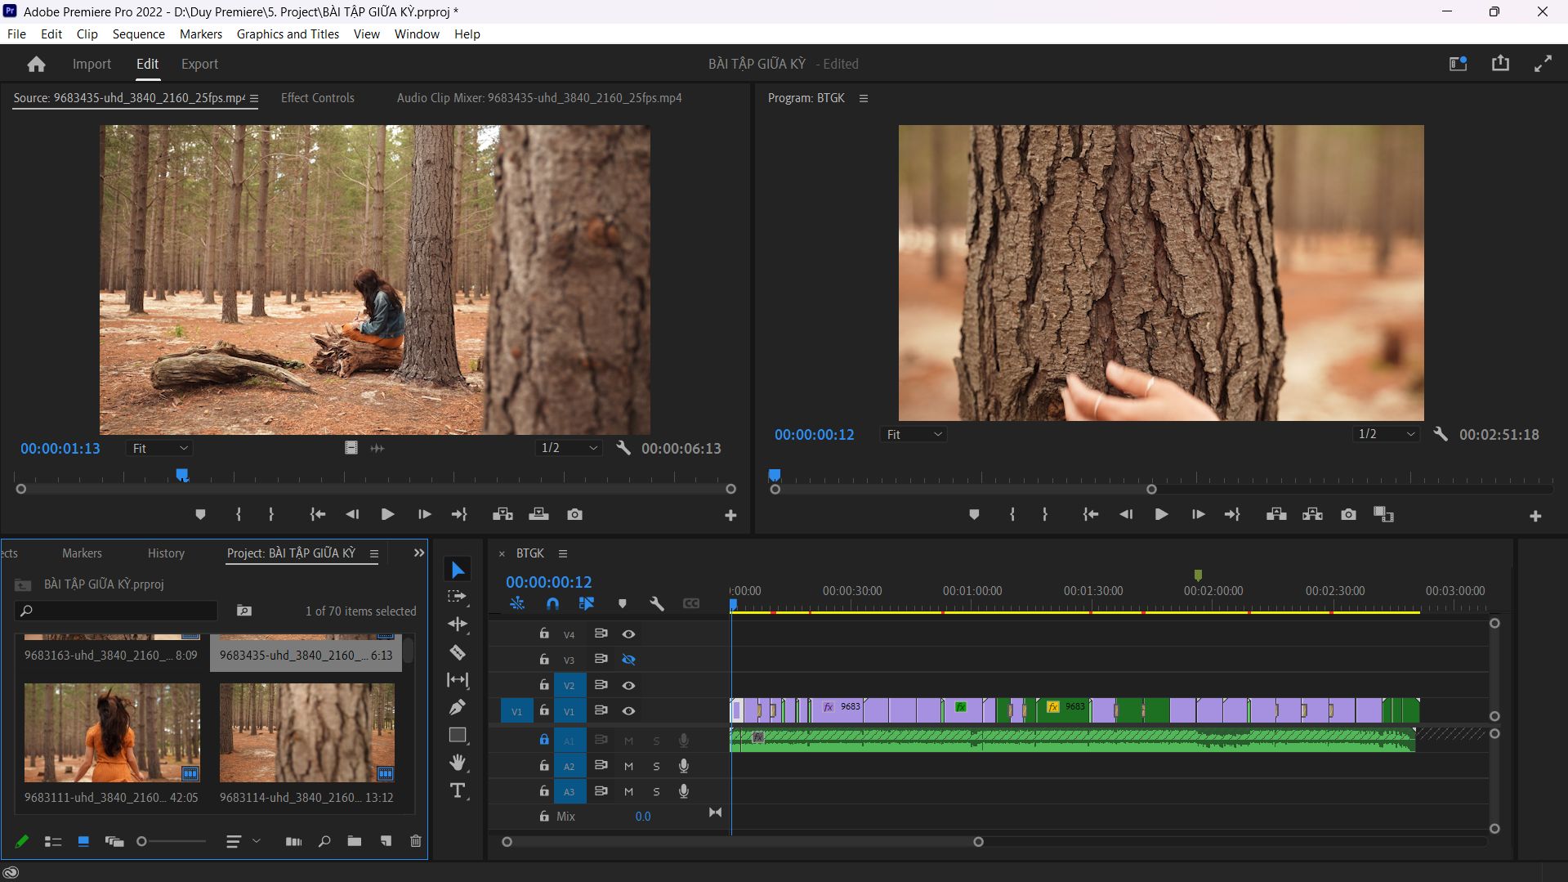Select the Ripple Edit tool
This screenshot has height=882, width=1568.
(458, 625)
